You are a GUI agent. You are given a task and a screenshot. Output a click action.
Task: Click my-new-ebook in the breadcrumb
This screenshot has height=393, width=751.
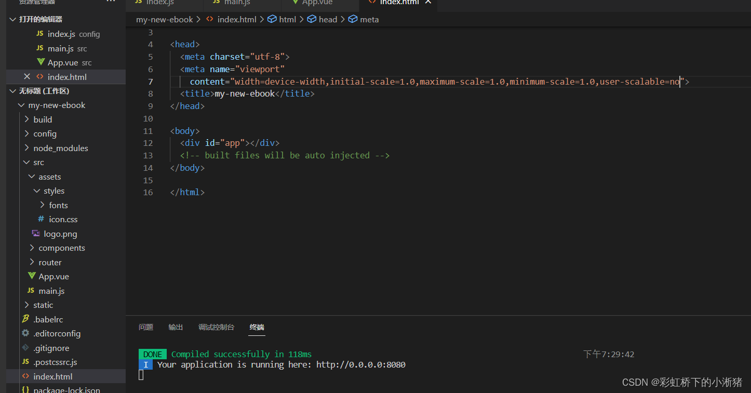(x=164, y=19)
